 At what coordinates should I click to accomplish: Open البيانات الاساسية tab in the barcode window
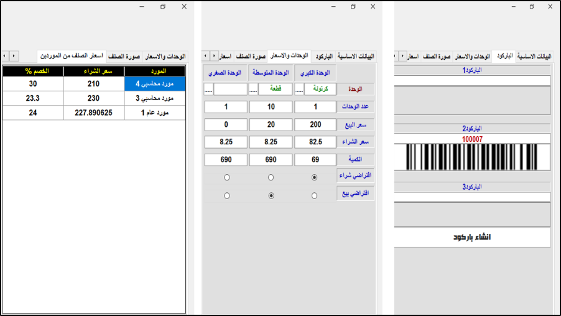click(x=535, y=56)
